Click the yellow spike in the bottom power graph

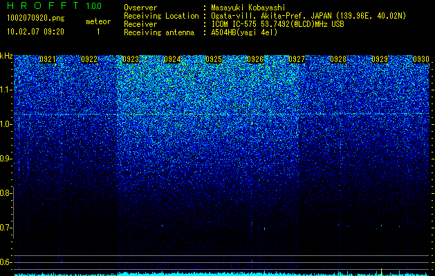382,272
